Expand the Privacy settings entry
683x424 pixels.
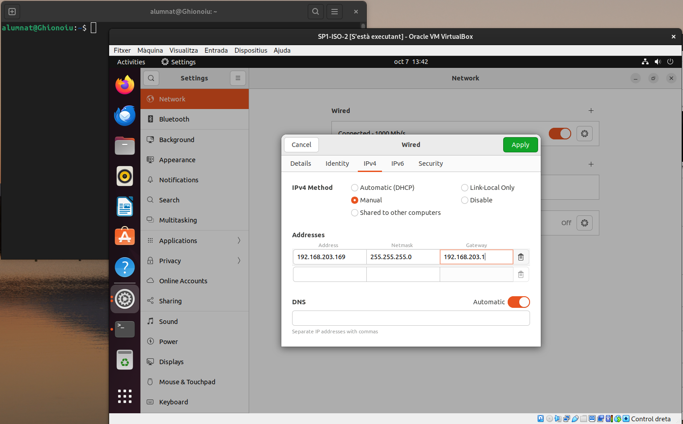[195, 261]
